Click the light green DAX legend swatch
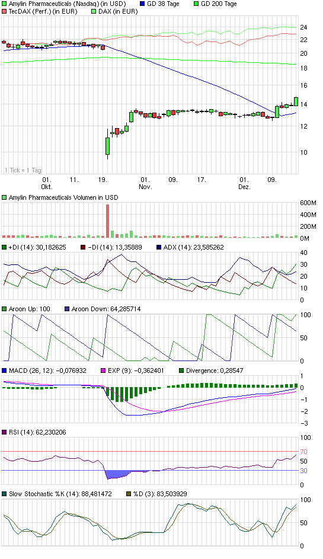The width and height of the screenshot is (323, 559). [94, 11]
